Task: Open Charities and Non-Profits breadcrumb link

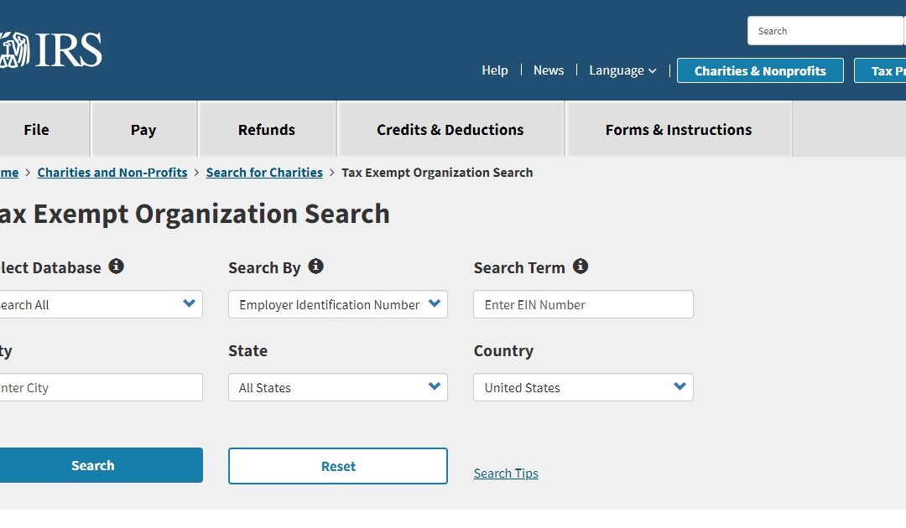Action: point(112,173)
